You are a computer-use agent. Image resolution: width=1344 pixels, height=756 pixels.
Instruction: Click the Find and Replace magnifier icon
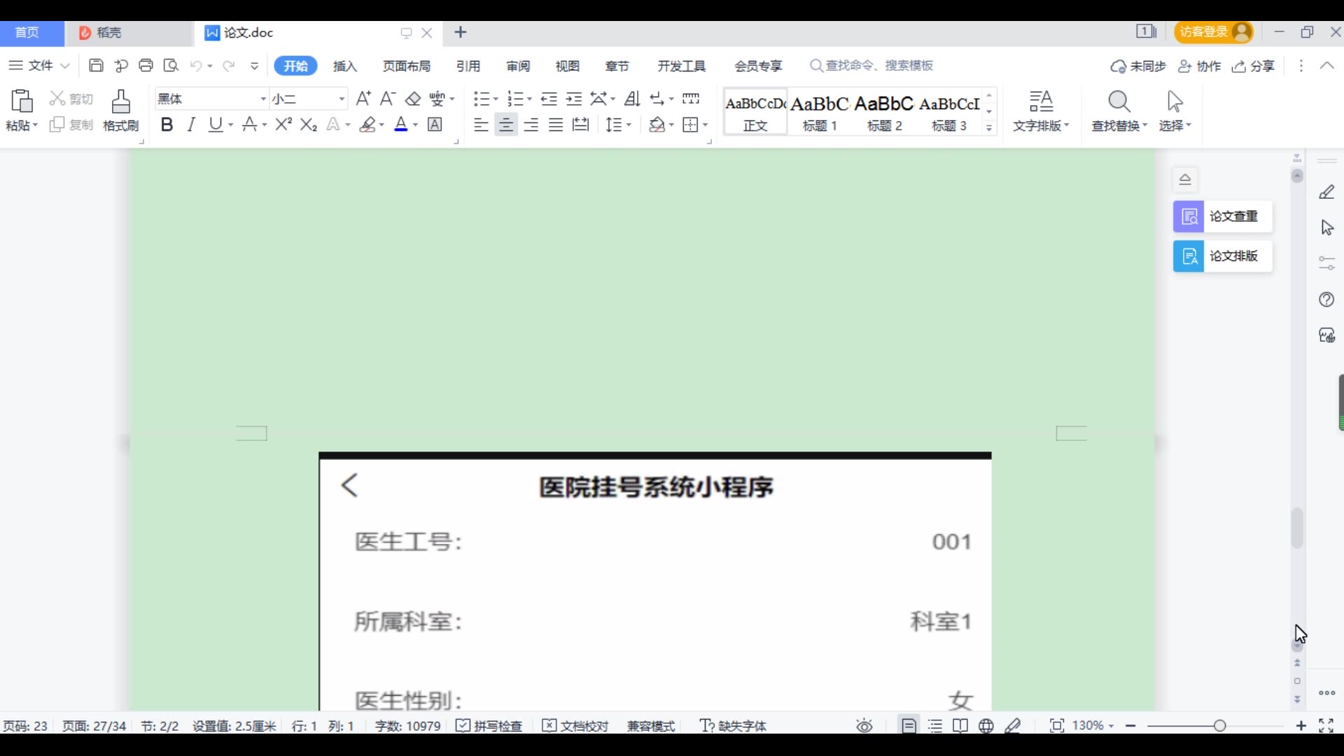1119,102
